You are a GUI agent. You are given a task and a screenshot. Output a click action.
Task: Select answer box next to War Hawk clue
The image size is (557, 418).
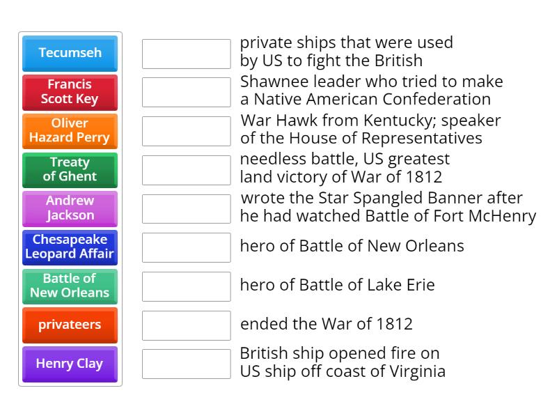pos(185,131)
